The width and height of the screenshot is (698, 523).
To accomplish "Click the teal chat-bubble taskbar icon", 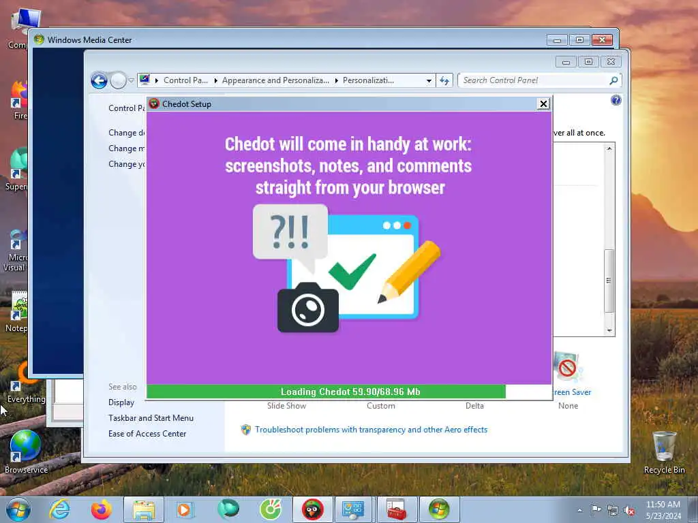I will tap(228, 509).
